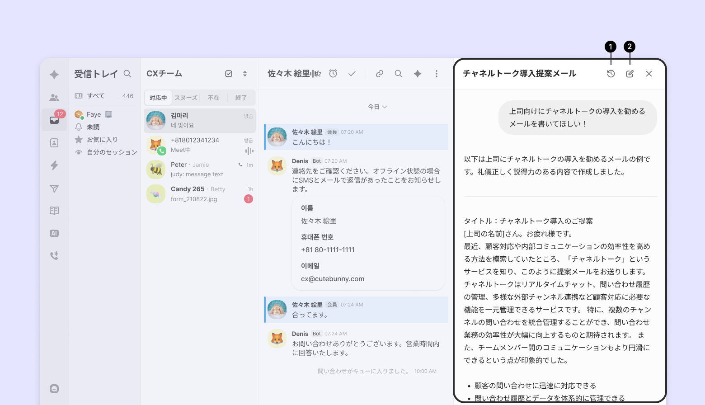Viewport: 705px width, 405px height.
Task: Open the AI sparkle icon in left sidebar
Action: 54,75
